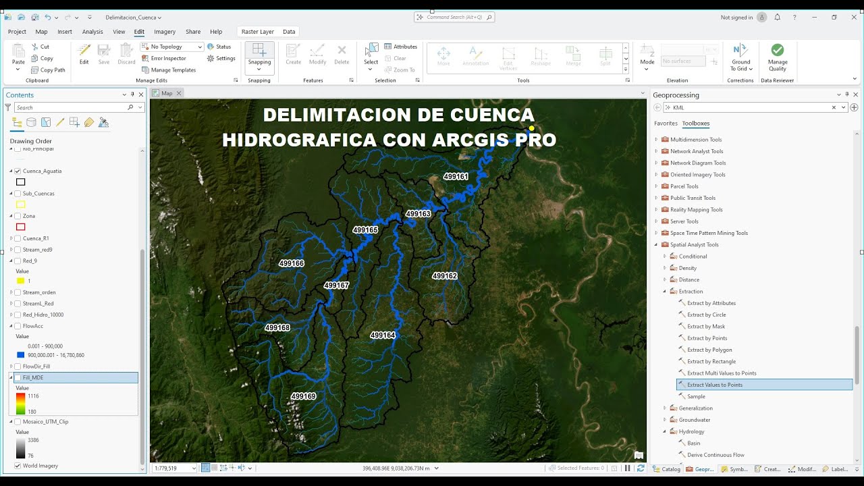
Task: Check the Mosaico_UTM_Clip layer
Action: 18,421
